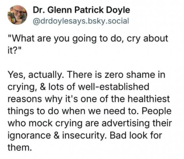The height and width of the screenshot is (159, 184).
Task: Click the word "healthiest" in the post text
Action: pos(148,99)
